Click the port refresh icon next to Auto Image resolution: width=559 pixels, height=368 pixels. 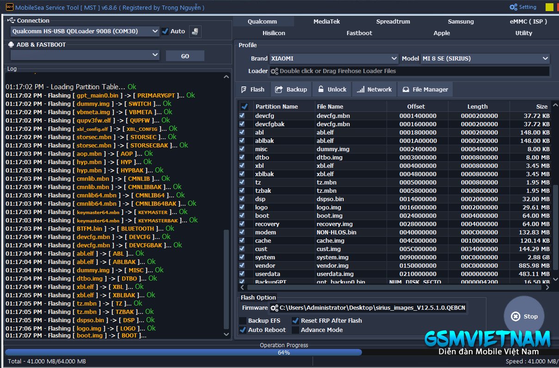(195, 31)
